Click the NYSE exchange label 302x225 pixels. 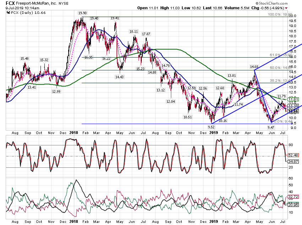point(63,4)
